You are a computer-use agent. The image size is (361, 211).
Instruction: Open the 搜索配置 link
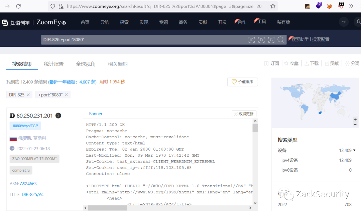pyautogui.click(x=321, y=39)
